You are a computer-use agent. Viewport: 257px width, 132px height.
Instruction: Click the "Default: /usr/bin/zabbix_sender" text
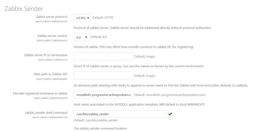(x=96, y=120)
